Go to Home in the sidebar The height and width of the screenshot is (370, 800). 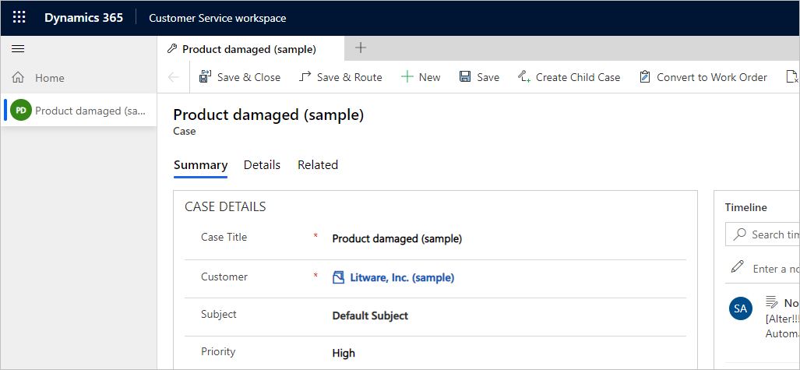pyautogui.click(x=50, y=78)
